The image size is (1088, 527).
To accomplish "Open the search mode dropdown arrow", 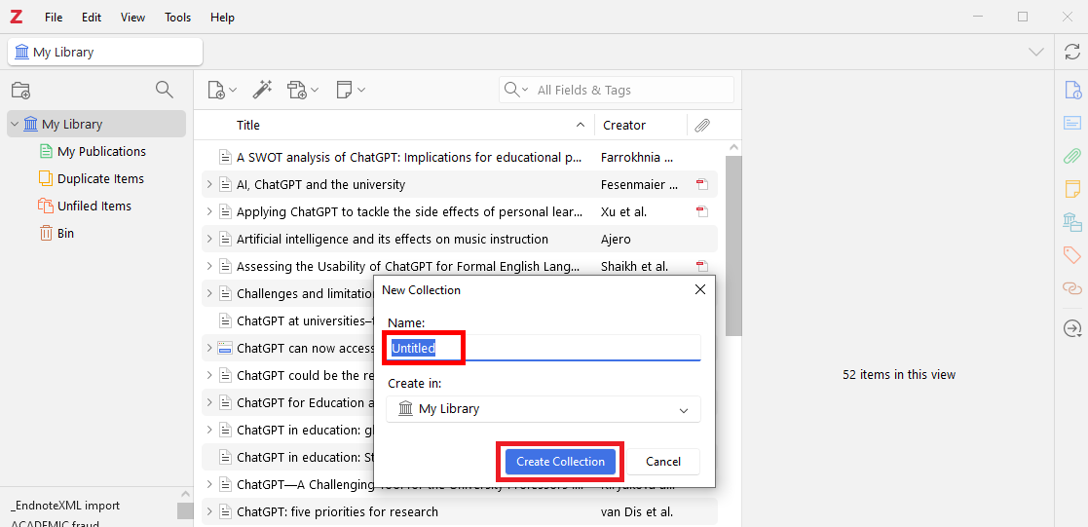I will 515,91.
